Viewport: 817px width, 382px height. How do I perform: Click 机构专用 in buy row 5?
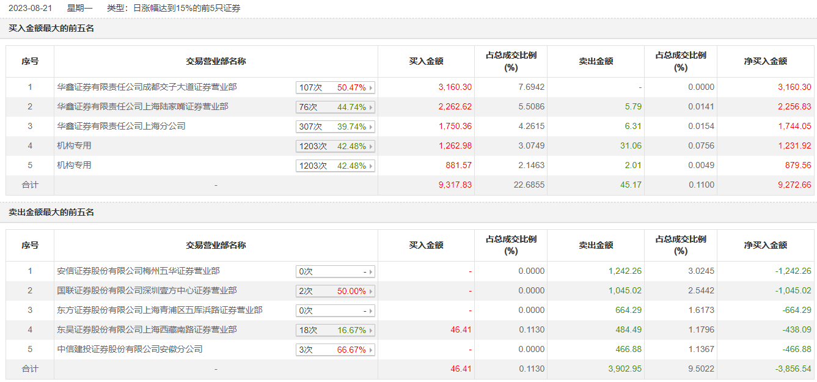click(x=74, y=165)
